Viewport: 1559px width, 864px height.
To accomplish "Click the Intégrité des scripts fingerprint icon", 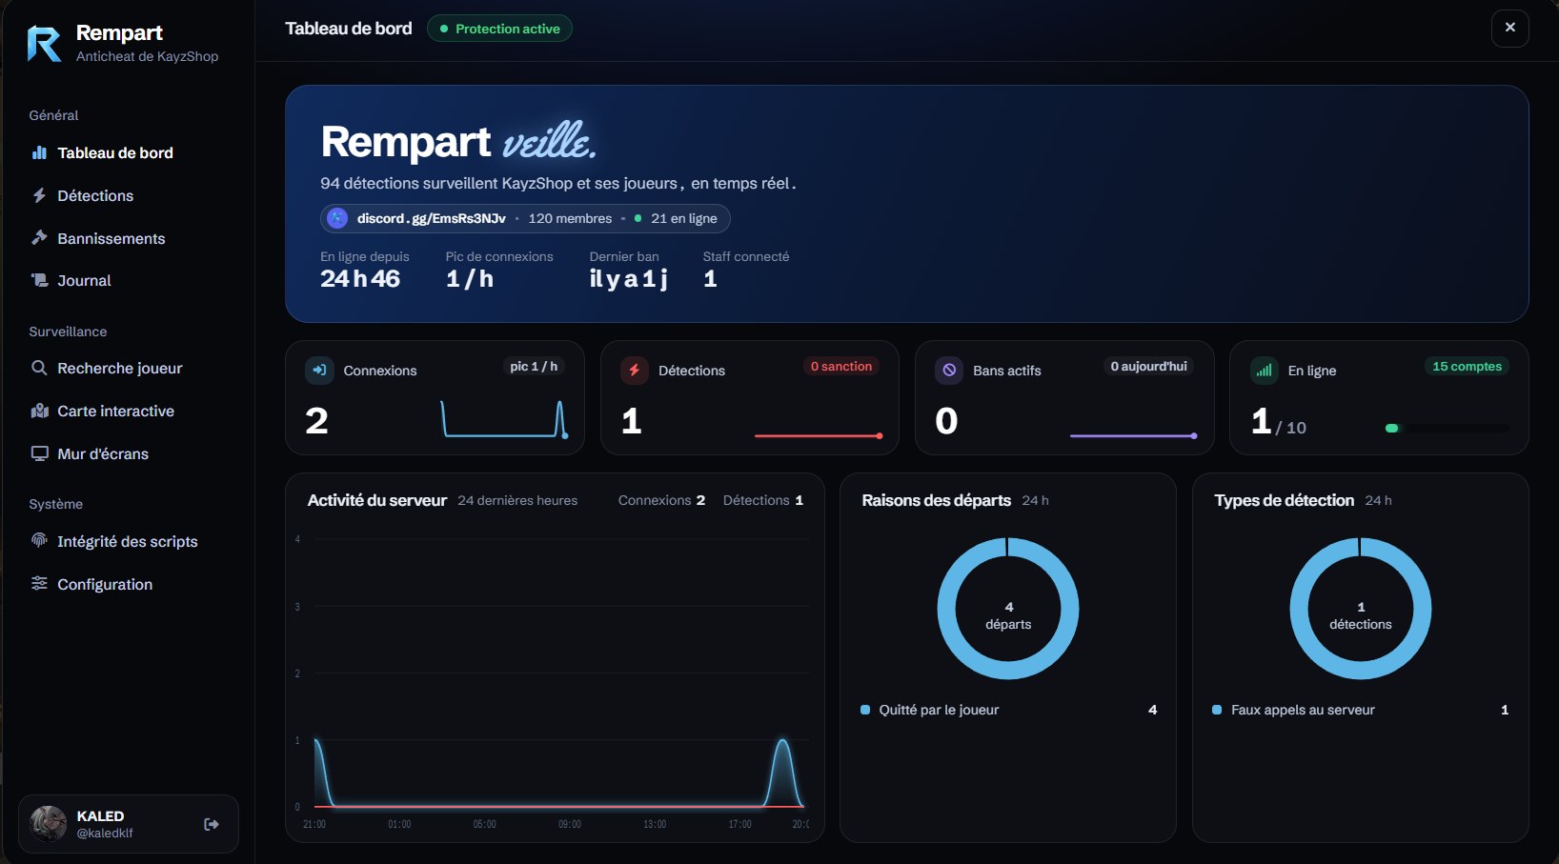I will [x=39, y=541].
